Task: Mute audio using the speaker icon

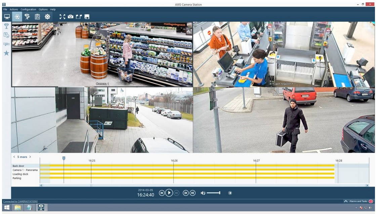Action: (203, 193)
